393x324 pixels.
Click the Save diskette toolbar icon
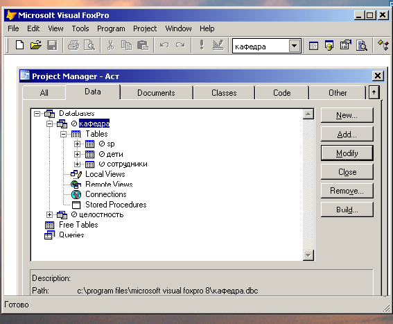tap(52, 45)
